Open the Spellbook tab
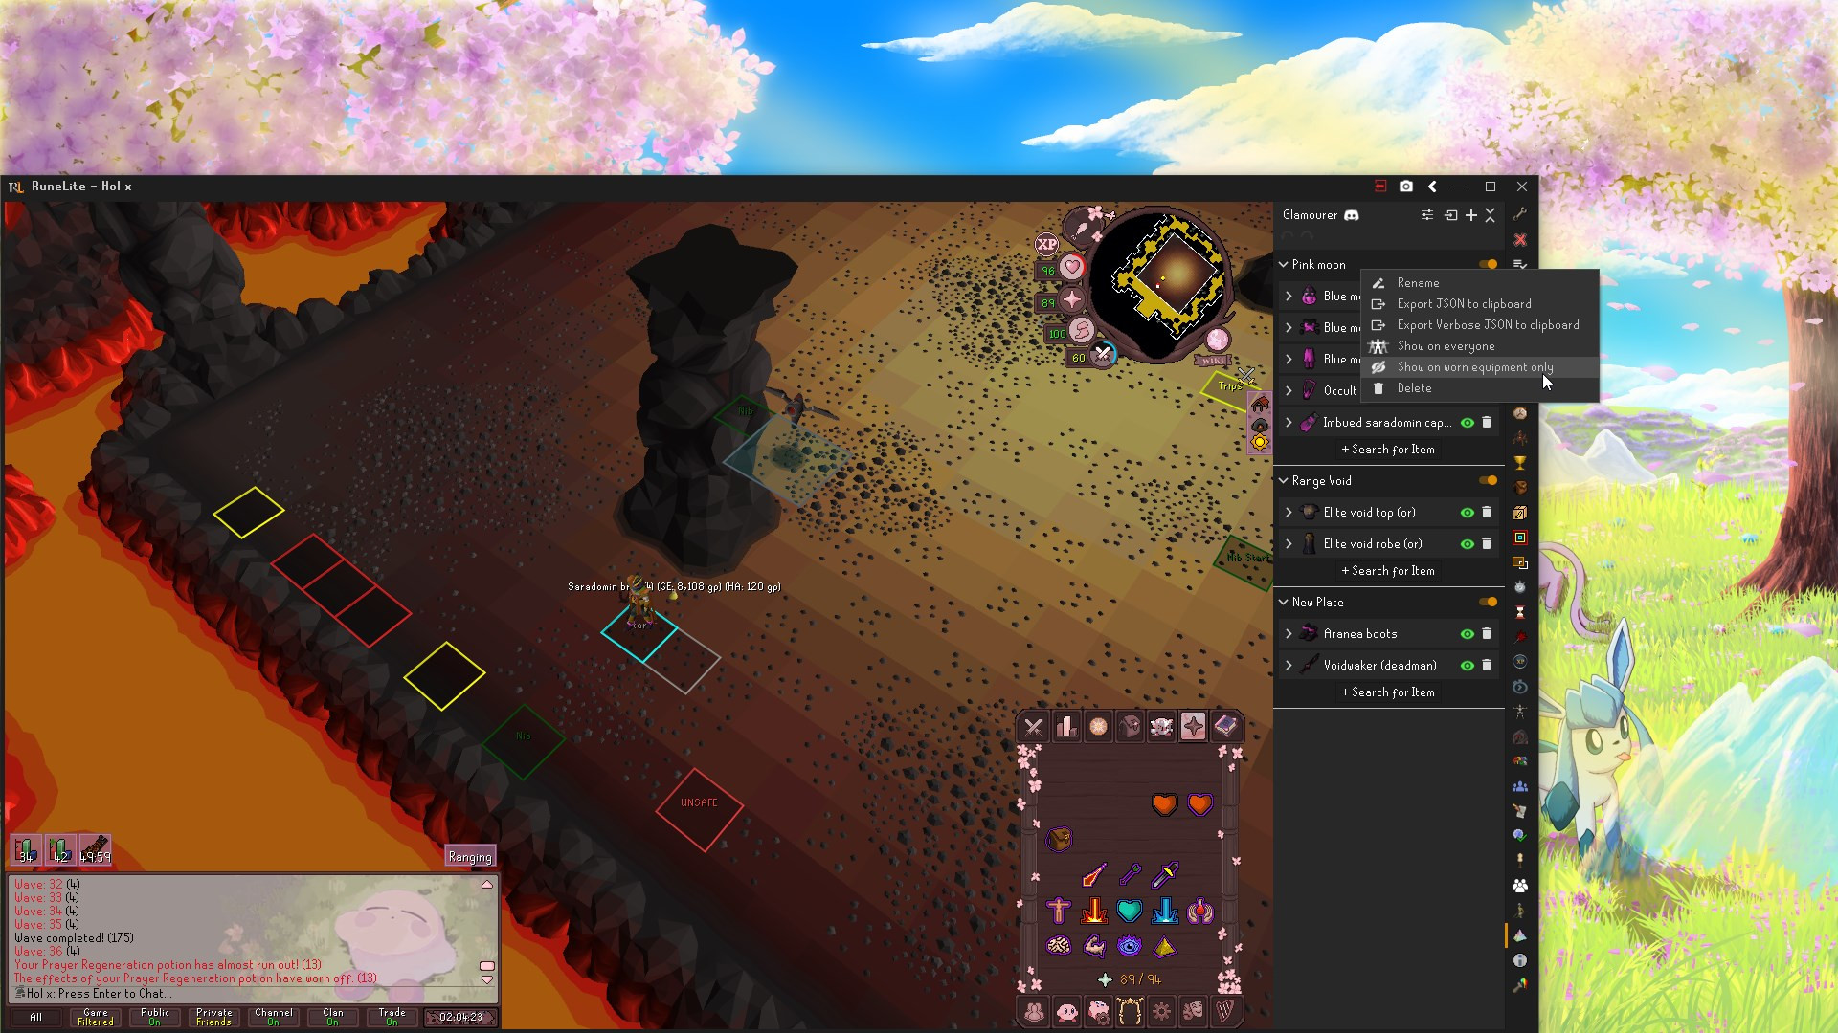This screenshot has height=1033, width=1838. tap(1225, 727)
